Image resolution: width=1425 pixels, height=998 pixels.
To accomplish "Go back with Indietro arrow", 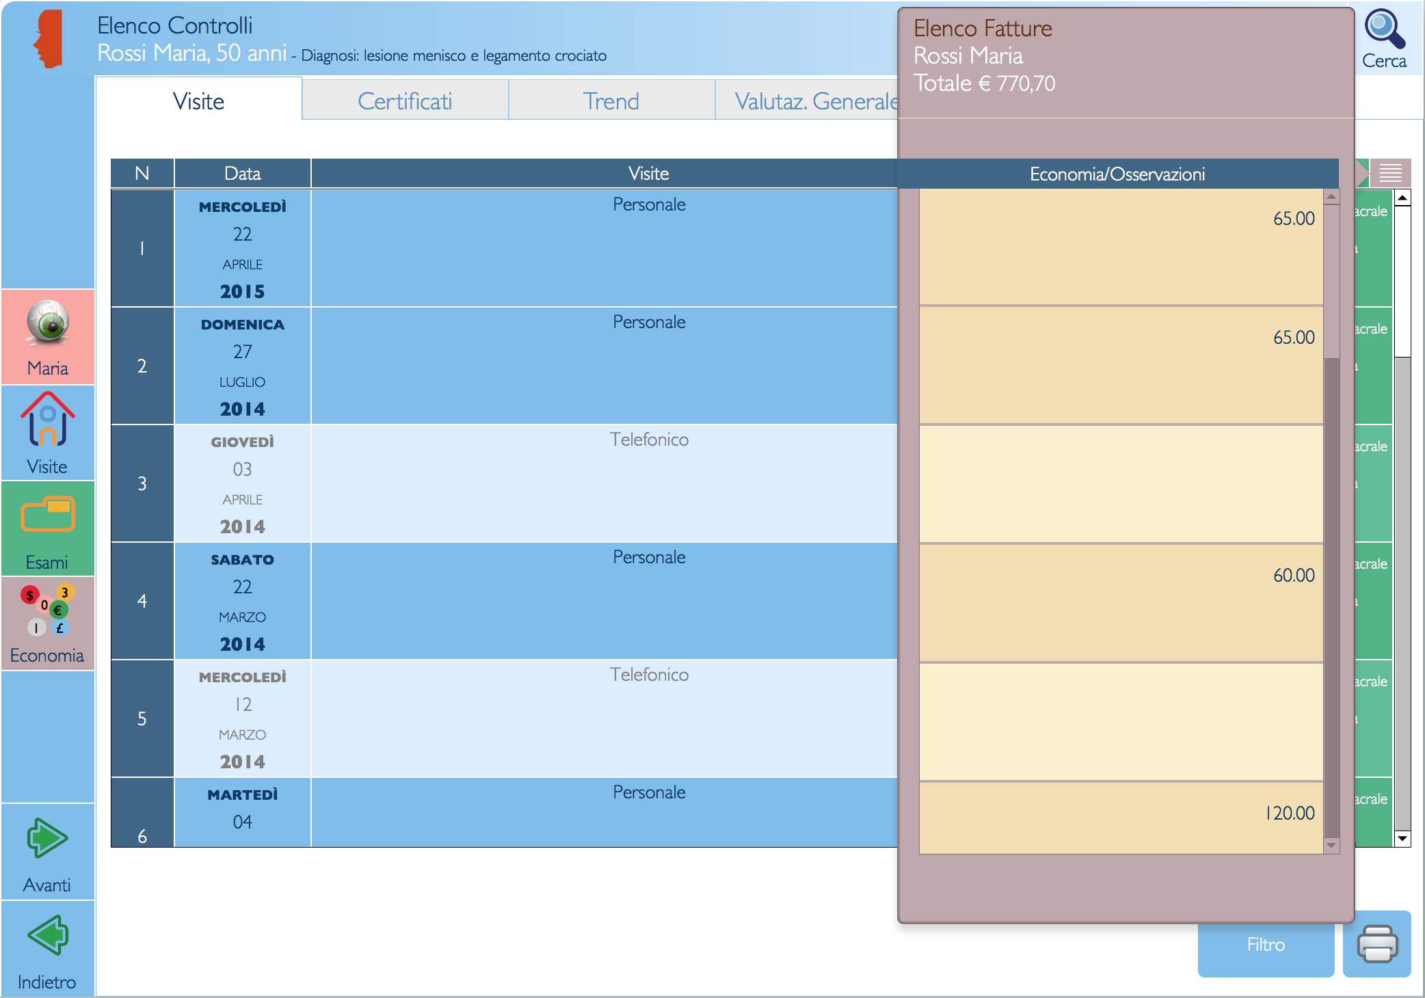I will coord(47,935).
